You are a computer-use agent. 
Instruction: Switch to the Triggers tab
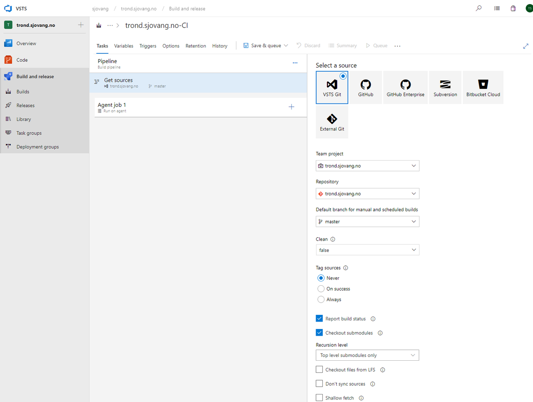(148, 46)
